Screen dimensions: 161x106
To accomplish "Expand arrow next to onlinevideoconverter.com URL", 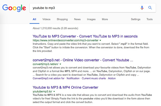I will click(x=100, y=40).
